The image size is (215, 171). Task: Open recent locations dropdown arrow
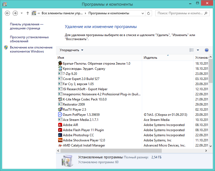pos(22,13)
